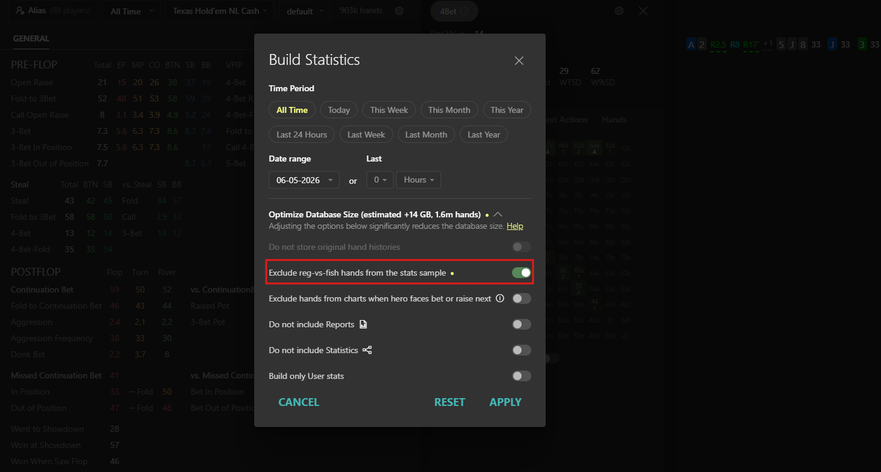Toggle Do not store original hand histories
881x472 pixels.
(x=522, y=247)
